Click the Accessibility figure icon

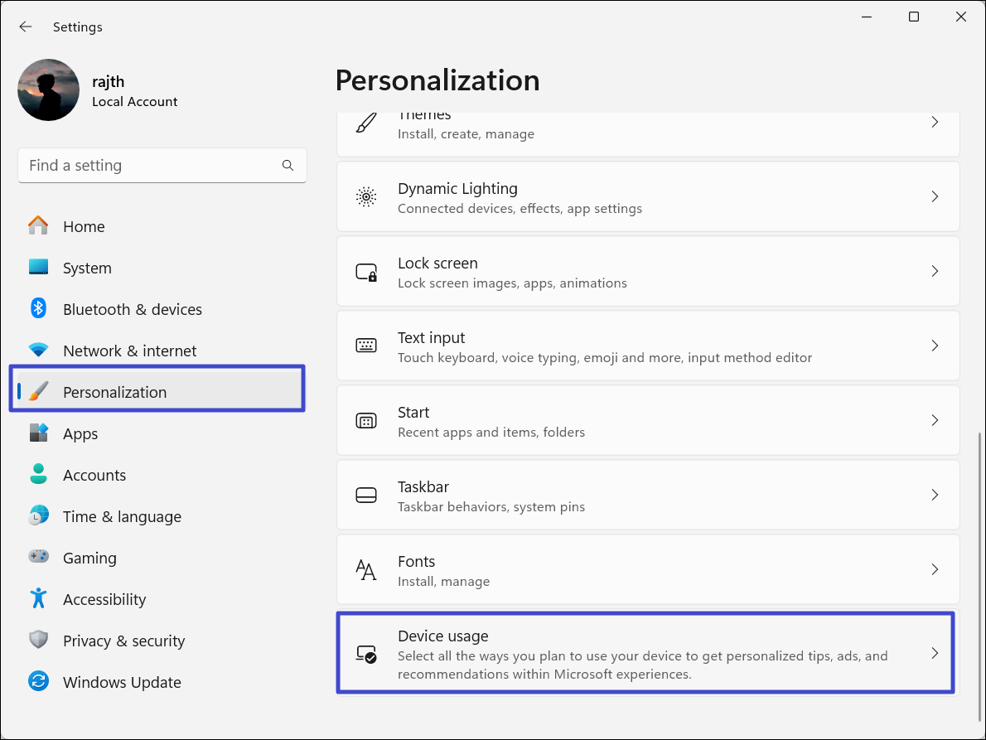tap(38, 599)
